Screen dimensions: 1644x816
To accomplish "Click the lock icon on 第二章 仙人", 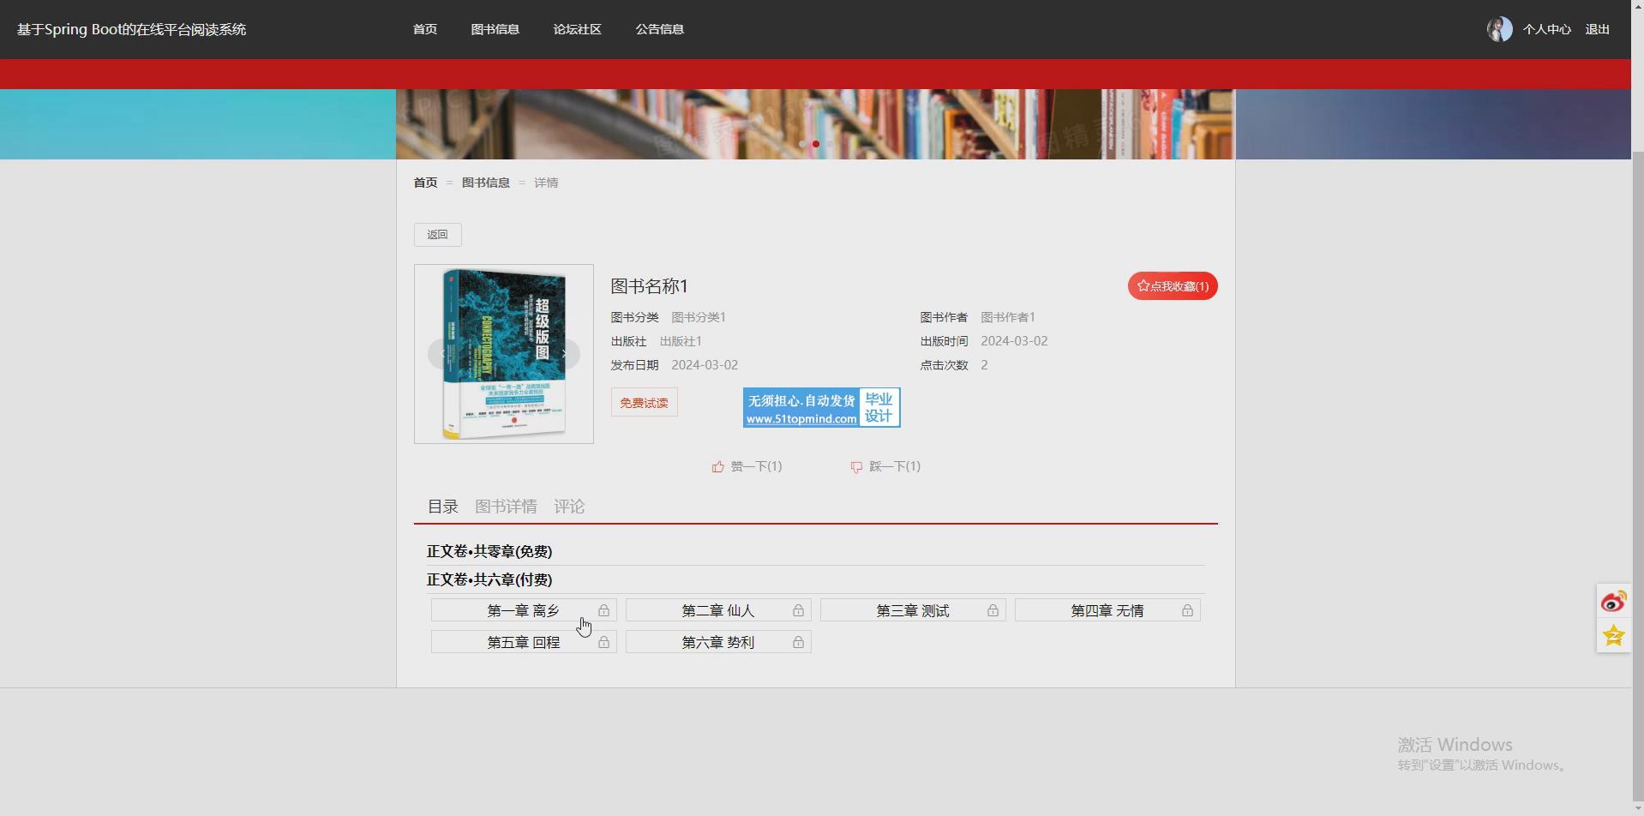I will [798, 610].
